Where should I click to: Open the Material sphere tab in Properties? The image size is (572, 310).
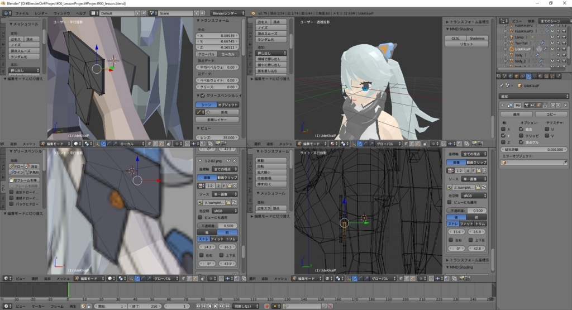coord(540,76)
